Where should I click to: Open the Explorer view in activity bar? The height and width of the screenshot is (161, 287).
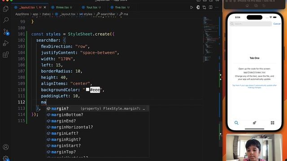(x=6, y=9)
